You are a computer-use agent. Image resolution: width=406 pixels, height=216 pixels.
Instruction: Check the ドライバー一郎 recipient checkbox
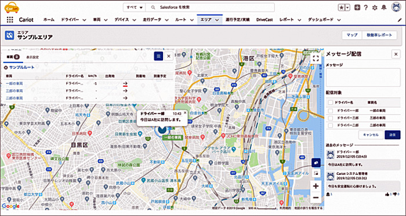(x=331, y=111)
